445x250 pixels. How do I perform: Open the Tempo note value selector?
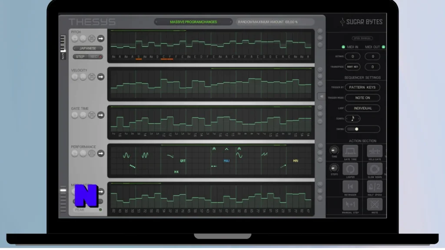353,118
